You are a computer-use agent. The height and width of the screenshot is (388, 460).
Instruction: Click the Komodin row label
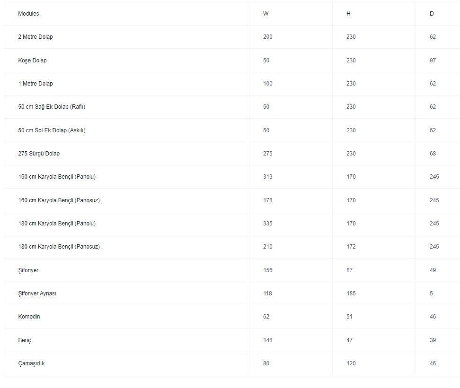(29, 317)
